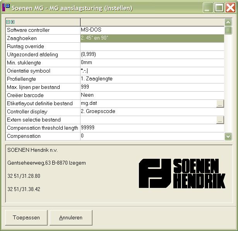The height and width of the screenshot is (231, 238).
Task: Browse for Etiketlayout definitie bestand file
Action: point(220,104)
